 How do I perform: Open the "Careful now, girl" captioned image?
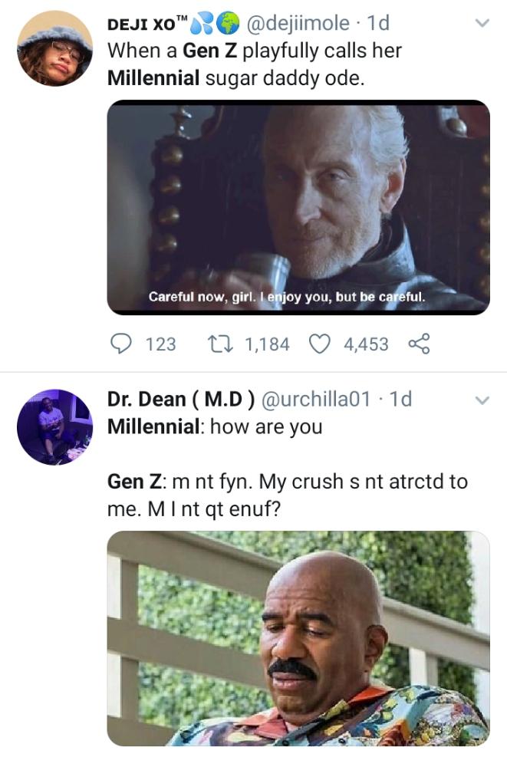click(298, 207)
